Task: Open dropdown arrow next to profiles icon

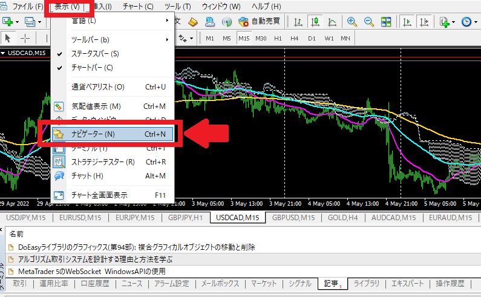Action: pos(39,22)
